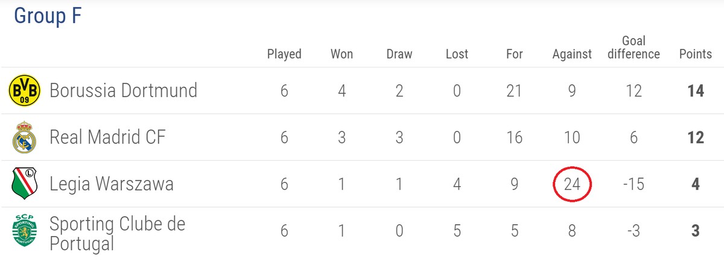This screenshot has width=724, height=262.
Task: Click the Legia Warszawa club crest
Action: coord(24,184)
